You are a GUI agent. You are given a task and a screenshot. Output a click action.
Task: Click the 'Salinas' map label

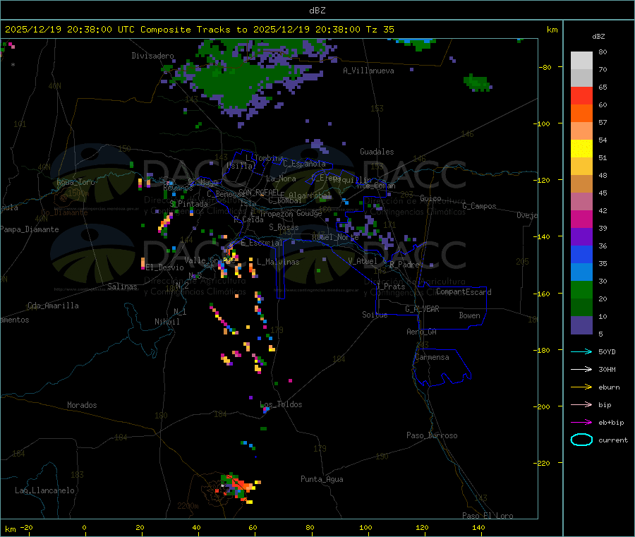122,286
